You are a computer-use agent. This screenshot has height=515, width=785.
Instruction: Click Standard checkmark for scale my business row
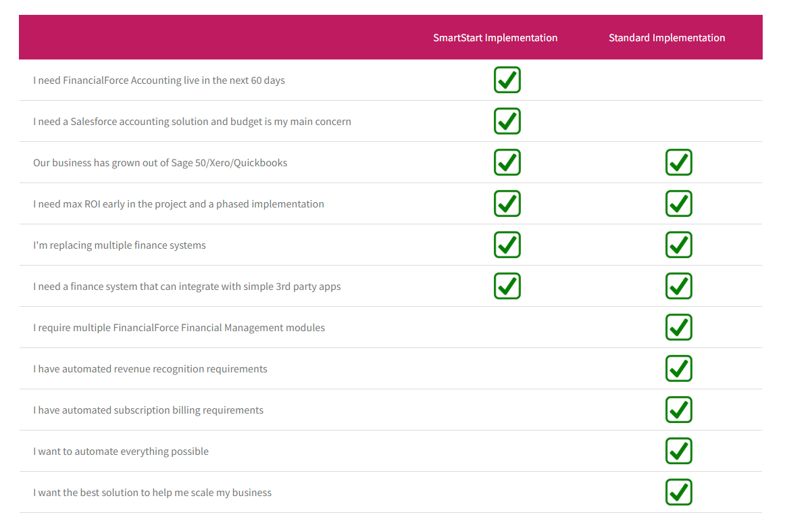coord(678,492)
